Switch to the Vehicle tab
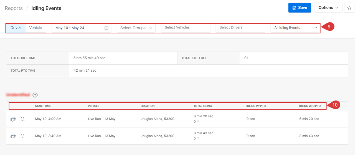 [35, 28]
